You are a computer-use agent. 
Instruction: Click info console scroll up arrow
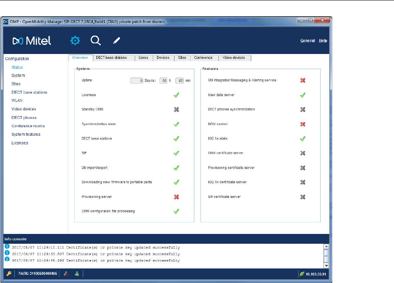pos(326,247)
